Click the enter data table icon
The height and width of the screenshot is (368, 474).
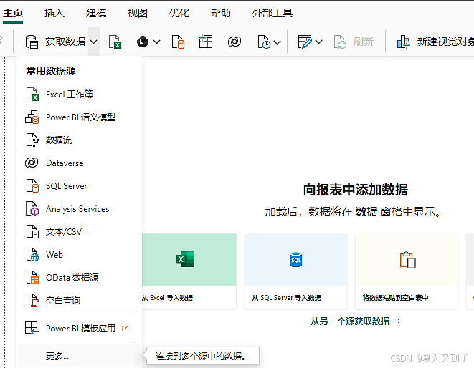tap(206, 42)
